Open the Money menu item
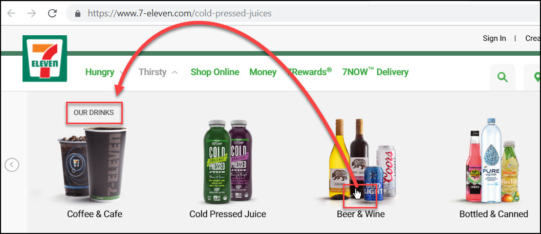 [x=263, y=72]
